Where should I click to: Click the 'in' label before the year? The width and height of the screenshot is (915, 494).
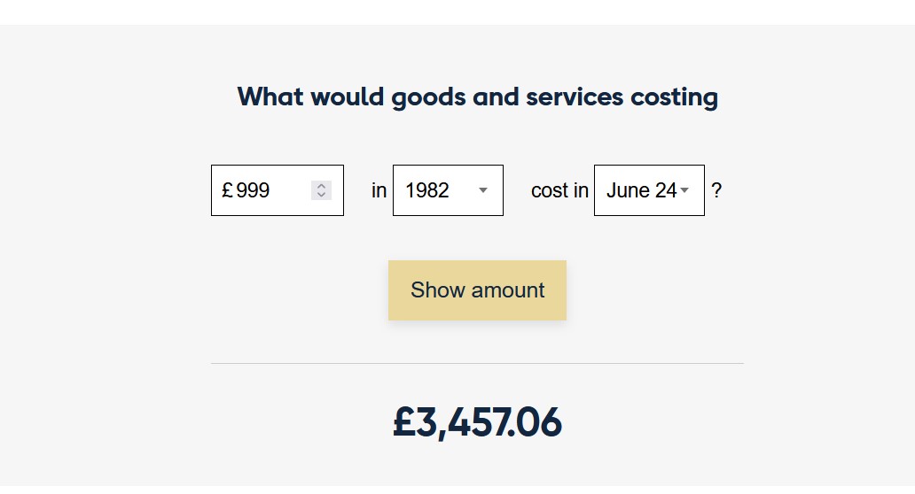pos(379,190)
